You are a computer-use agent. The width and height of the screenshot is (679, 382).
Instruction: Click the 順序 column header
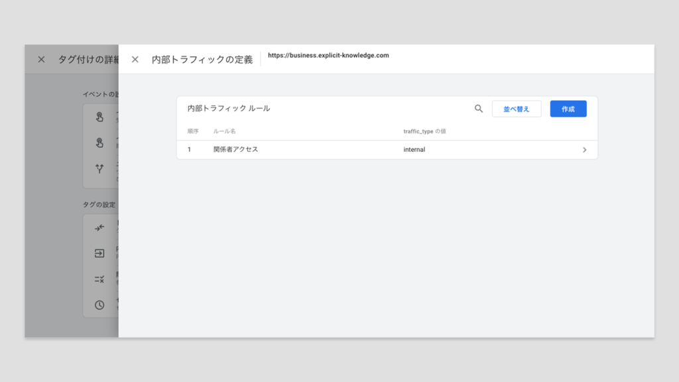coord(193,131)
